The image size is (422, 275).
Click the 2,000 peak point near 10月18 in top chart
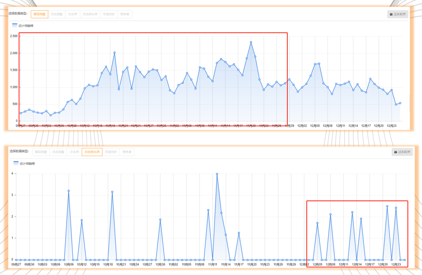(114, 53)
